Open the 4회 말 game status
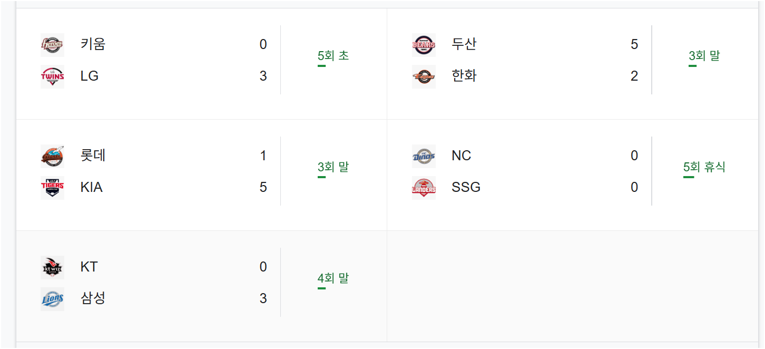The image size is (765, 349). [x=333, y=278]
